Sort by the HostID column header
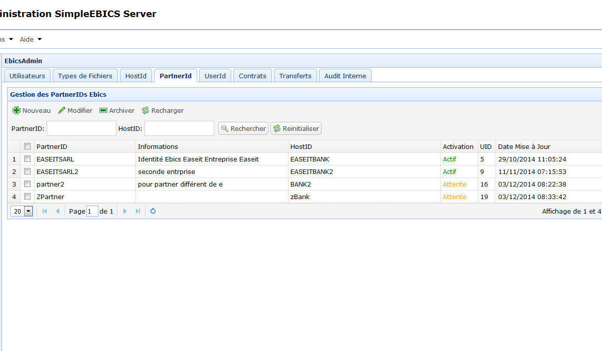Image resolution: width=602 pixels, height=351 pixels. pos(301,146)
